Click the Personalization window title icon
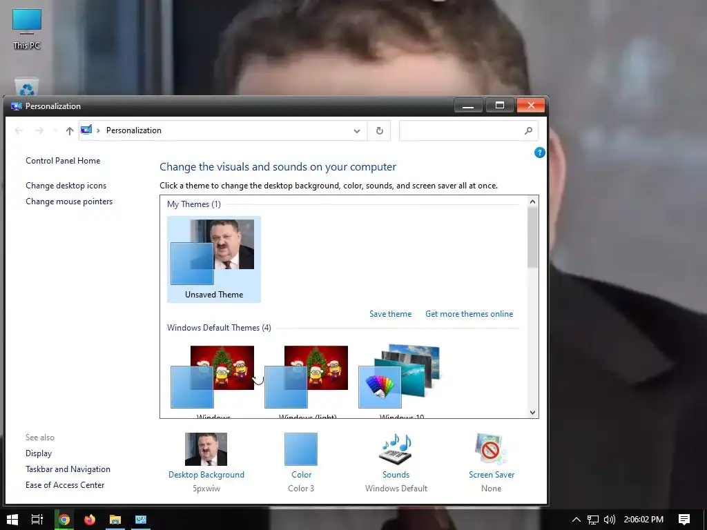 click(17, 106)
